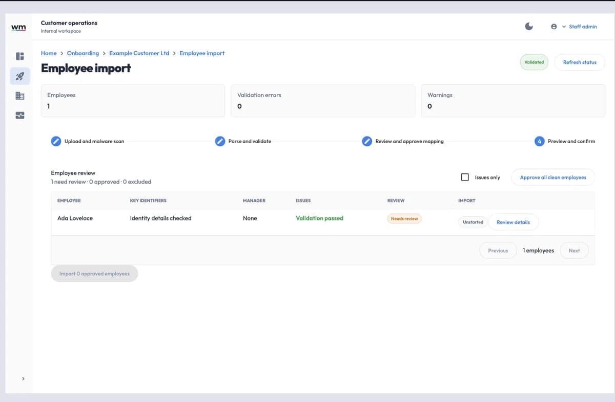This screenshot has height=402, width=615.
Task: Click the Validation passed status text
Action: point(319,218)
